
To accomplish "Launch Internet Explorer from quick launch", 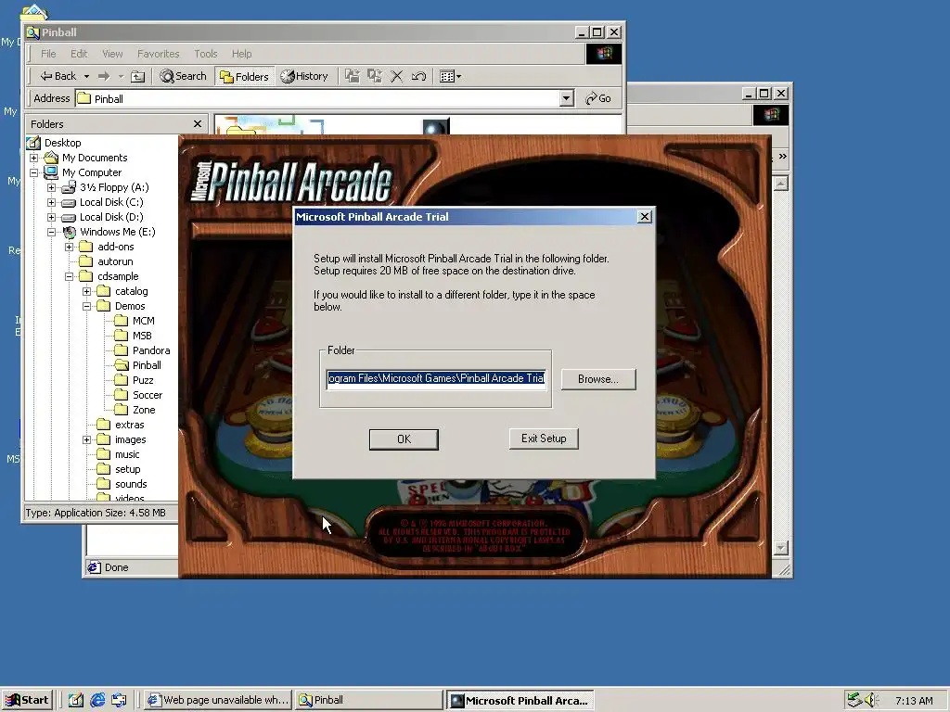I will tap(97, 700).
